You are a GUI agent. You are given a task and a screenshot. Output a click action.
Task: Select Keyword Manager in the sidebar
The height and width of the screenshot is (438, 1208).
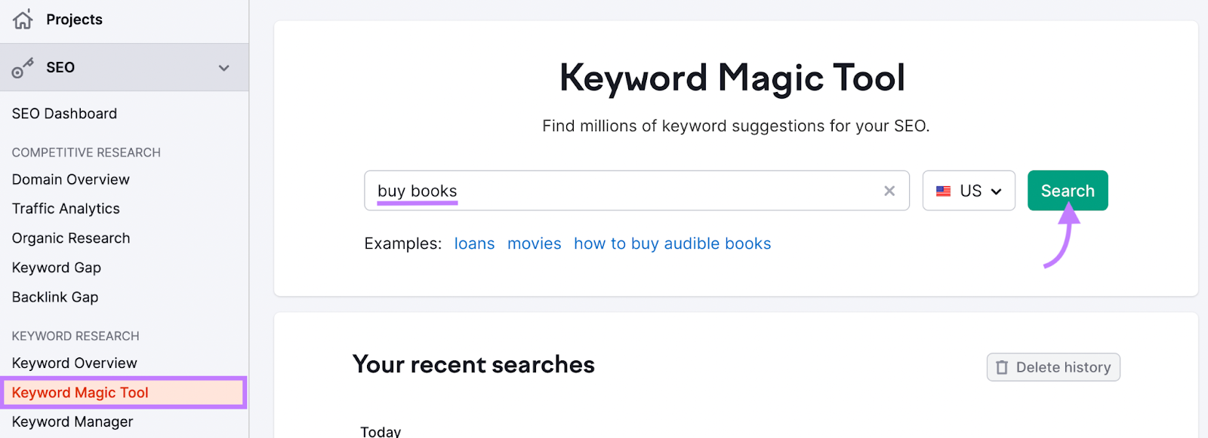tap(72, 421)
